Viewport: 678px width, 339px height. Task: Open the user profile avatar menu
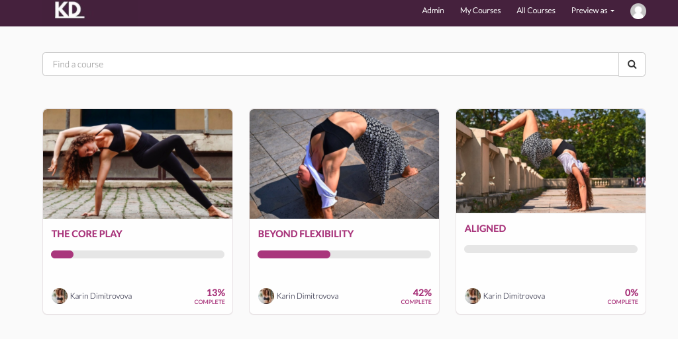pos(638,11)
